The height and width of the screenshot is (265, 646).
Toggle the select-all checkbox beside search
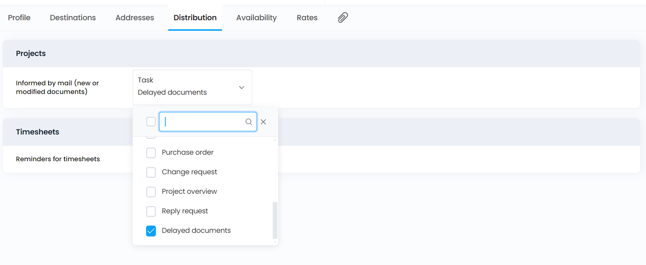tap(151, 122)
